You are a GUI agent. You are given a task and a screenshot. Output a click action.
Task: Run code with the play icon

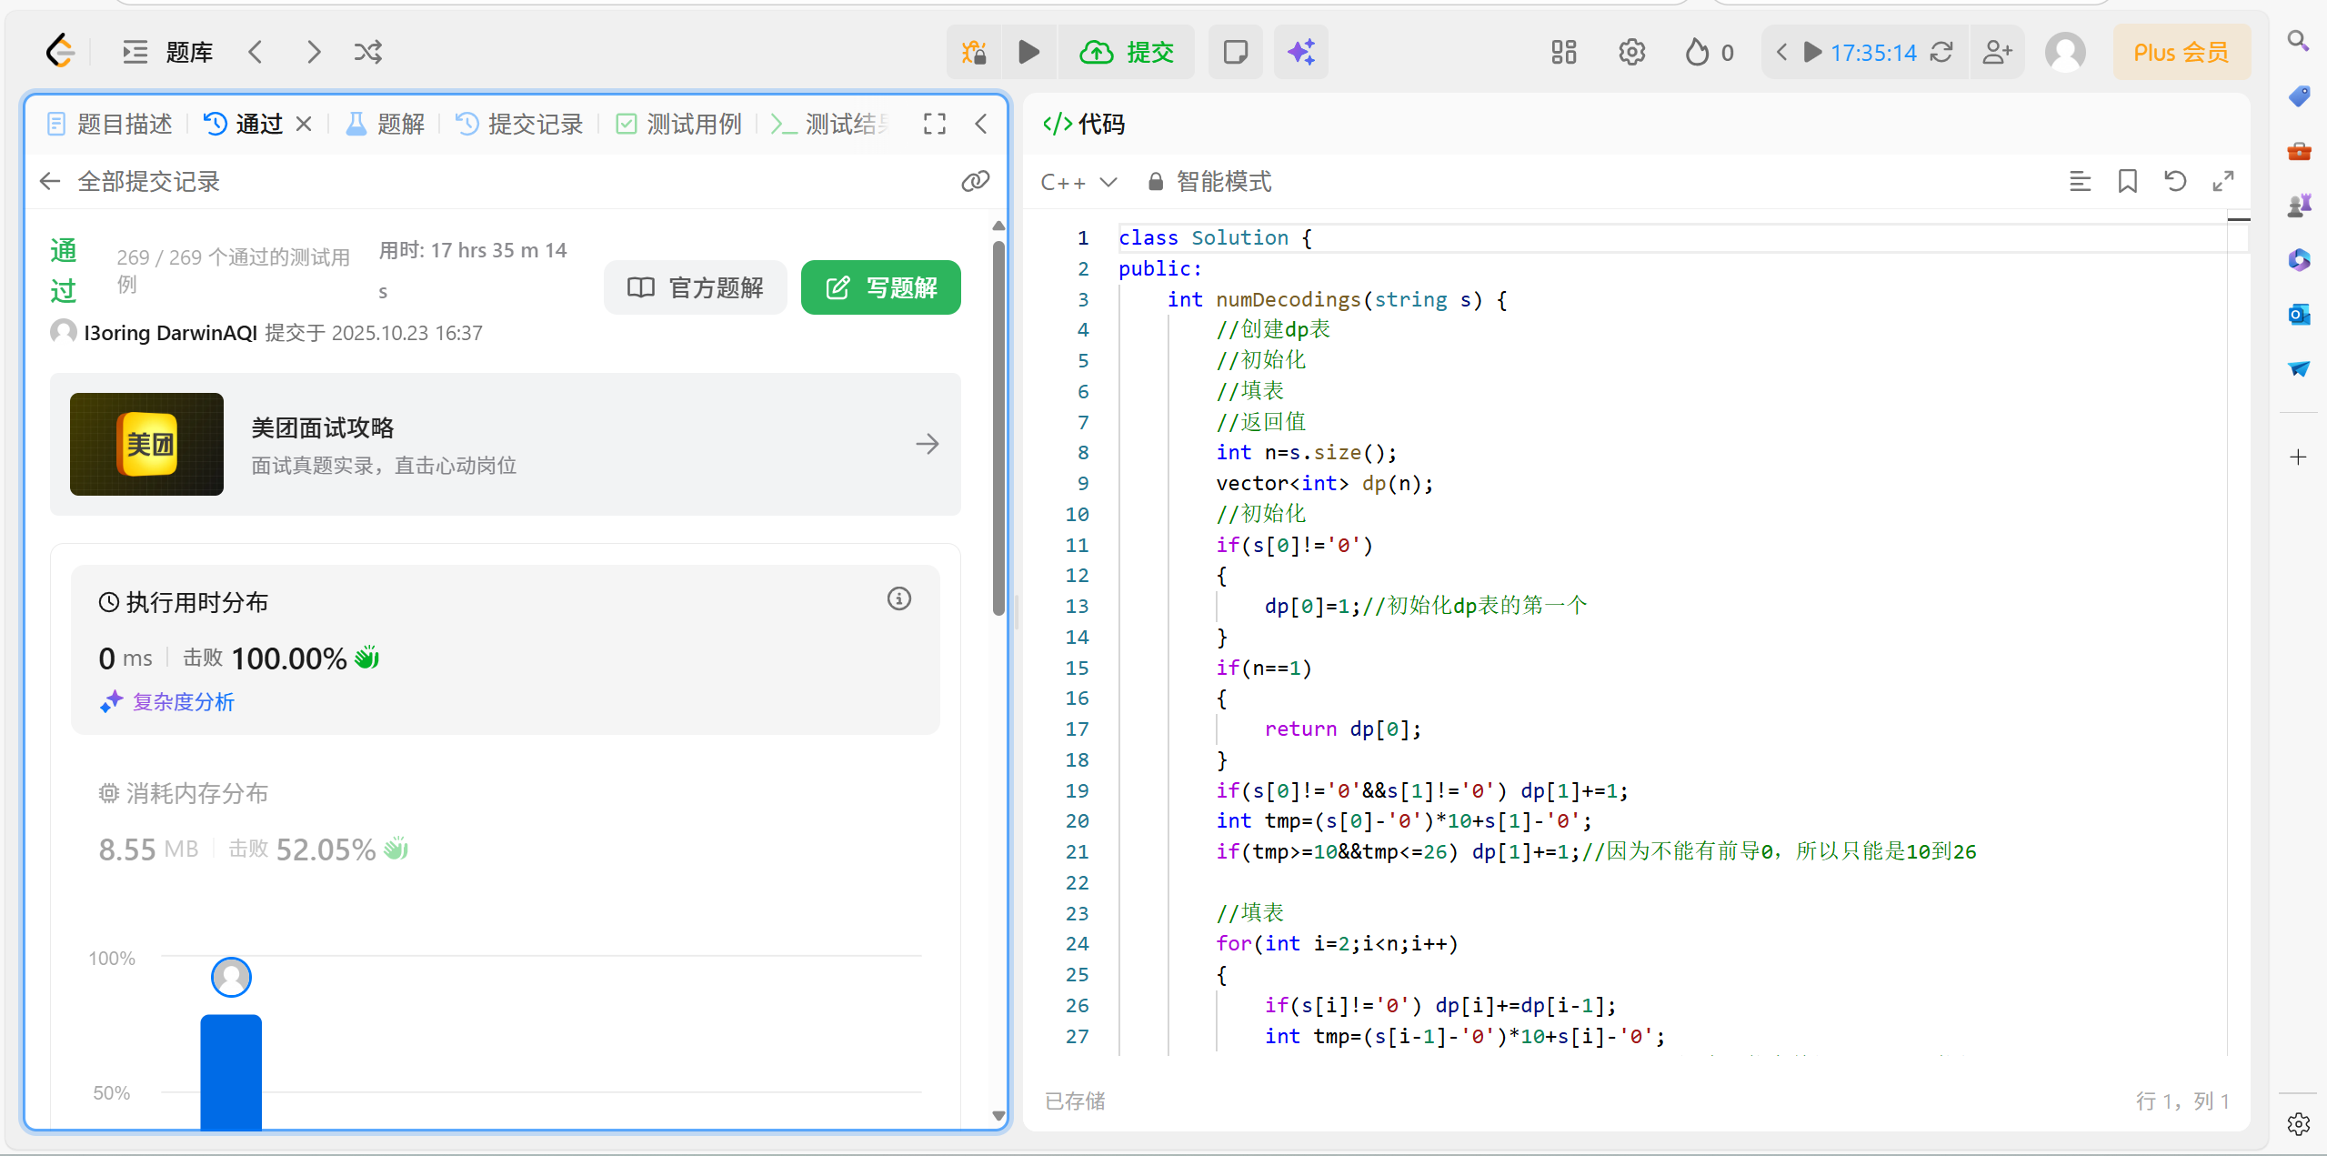coord(1028,53)
